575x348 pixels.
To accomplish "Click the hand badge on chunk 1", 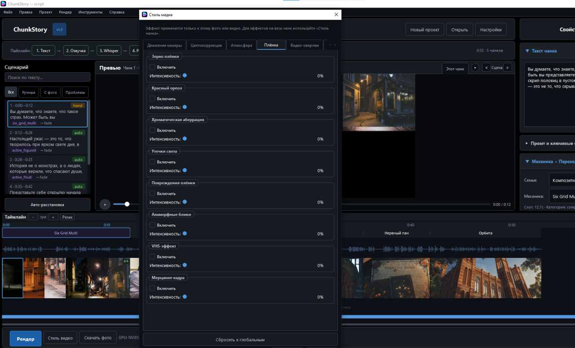I will click(78, 106).
